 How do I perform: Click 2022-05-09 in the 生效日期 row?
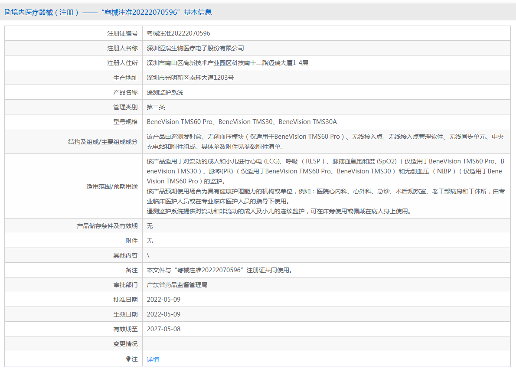coord(163,314)
